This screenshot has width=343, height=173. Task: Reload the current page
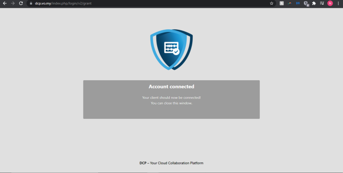point(21,3)
